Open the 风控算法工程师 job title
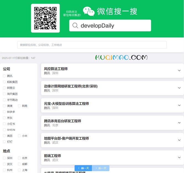The height and width of the screenshot is (173, 184). coord(56,69)
